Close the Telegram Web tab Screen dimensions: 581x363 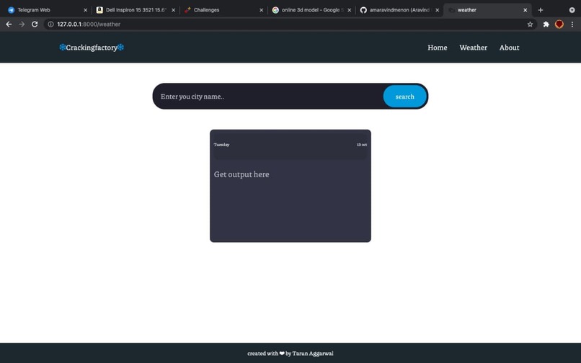pos(85,10)
